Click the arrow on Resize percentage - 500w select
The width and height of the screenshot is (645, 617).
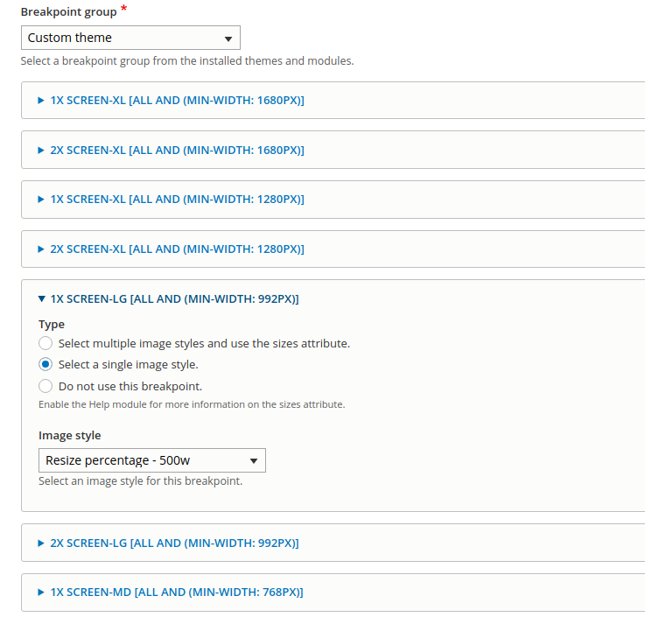coord(254,461)
